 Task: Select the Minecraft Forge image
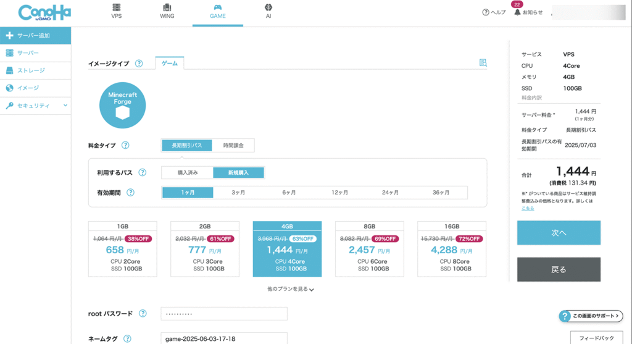click(x=123, y=105)
